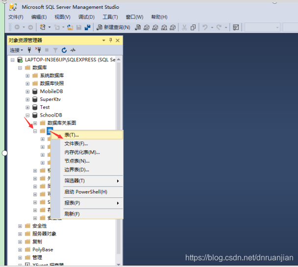Choose 表(T)... in context menu
The height and width of the screenshot is (267, 298).
87,135
